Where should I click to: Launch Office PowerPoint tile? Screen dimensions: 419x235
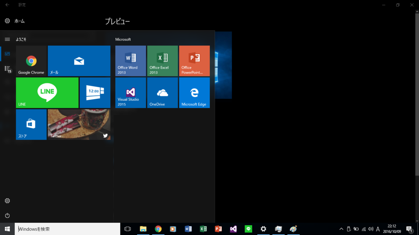pyautogui.click(x=194, y=61)
